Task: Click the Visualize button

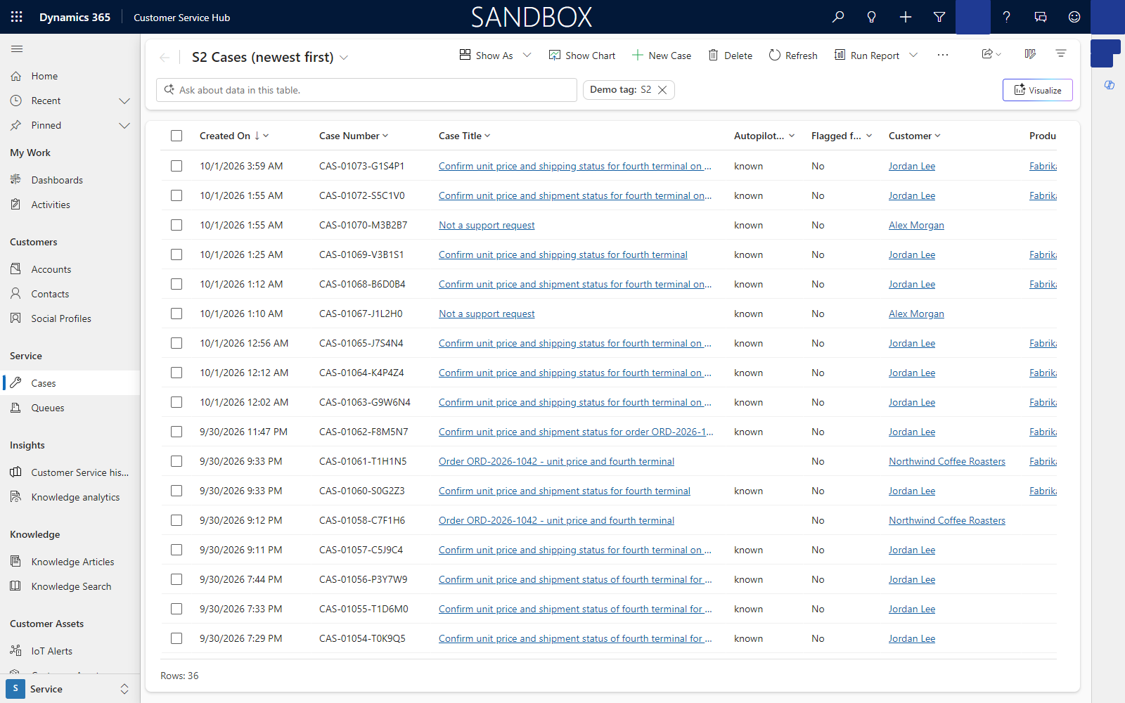Action: 1038,90
